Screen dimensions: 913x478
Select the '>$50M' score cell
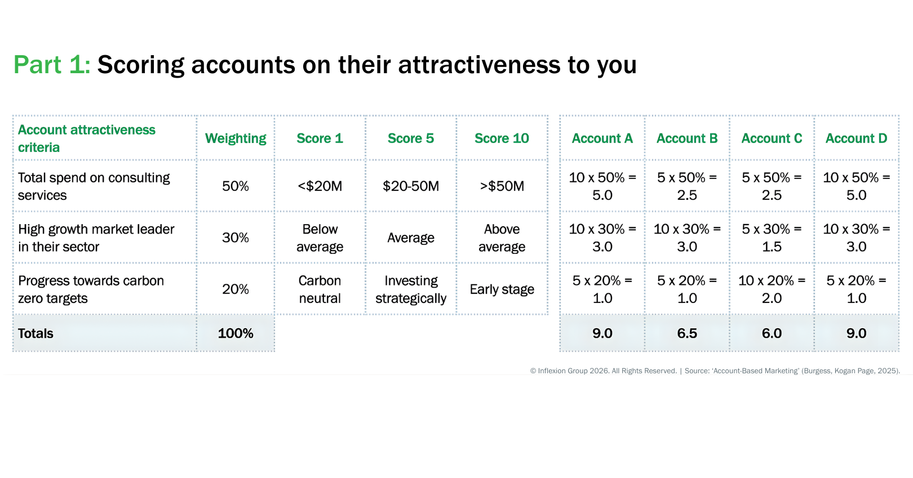coord(502,186)
